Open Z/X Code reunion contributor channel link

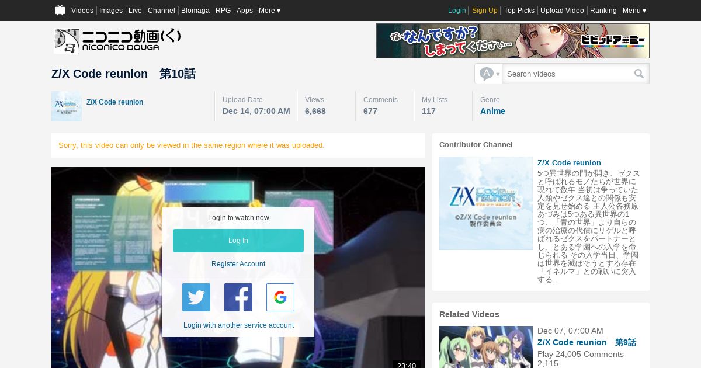[569, 163]
